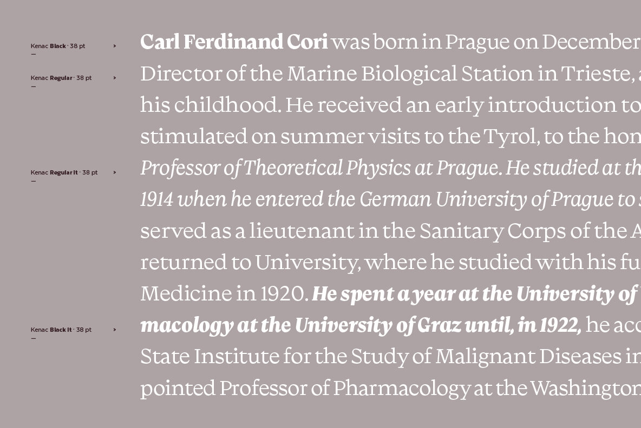Click the dash under the Kenac Regular label
Image resolution: width=641 pixels, height=428 pixels.
34,86
